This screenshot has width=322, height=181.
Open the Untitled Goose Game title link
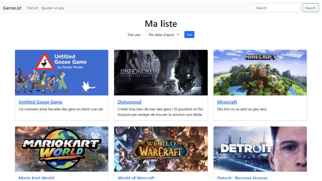click(40, 102)
